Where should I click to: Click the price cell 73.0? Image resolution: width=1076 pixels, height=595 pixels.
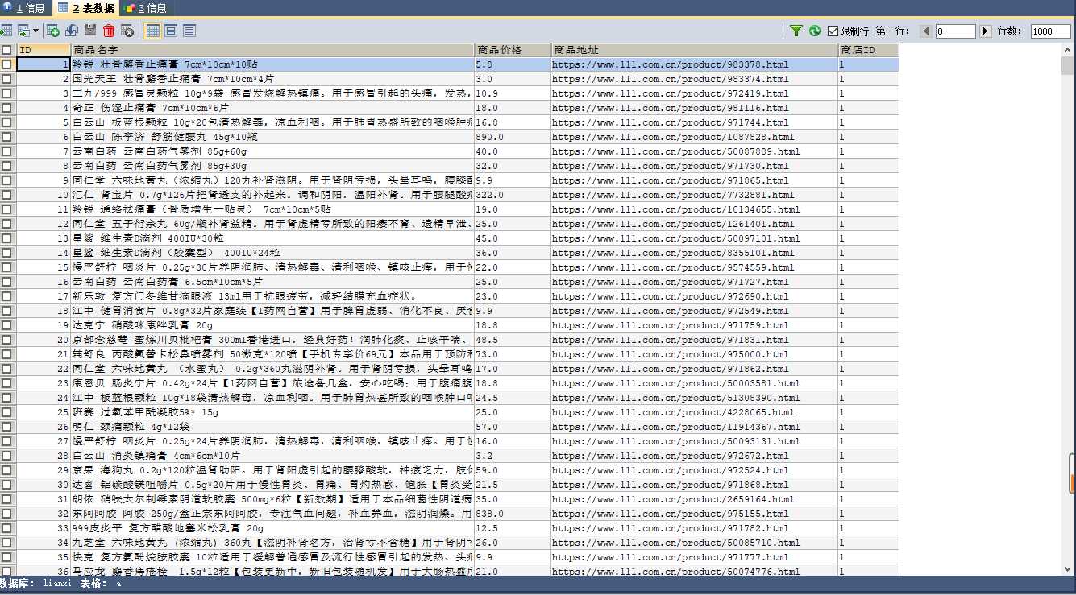pos(513,354)
